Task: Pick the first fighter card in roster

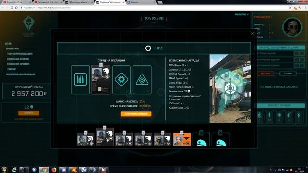Action: [x=86, y=139]
